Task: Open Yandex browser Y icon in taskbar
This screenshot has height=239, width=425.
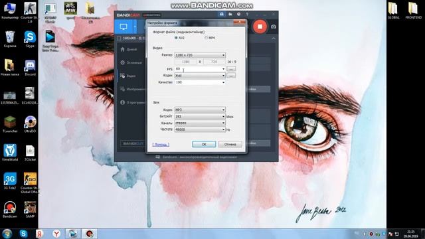Action: click(x=56, y=234)
